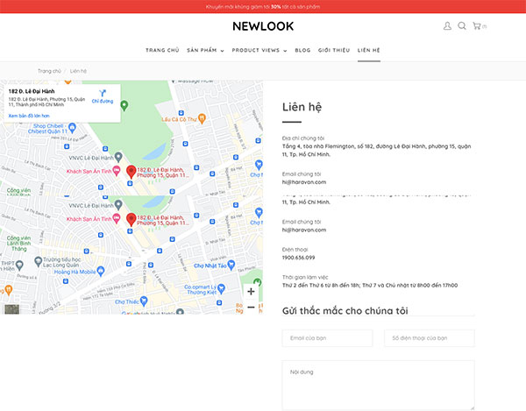Expand the SẢN PHẨM dropdown menu
526x411 pixels.
click(205, 50)
